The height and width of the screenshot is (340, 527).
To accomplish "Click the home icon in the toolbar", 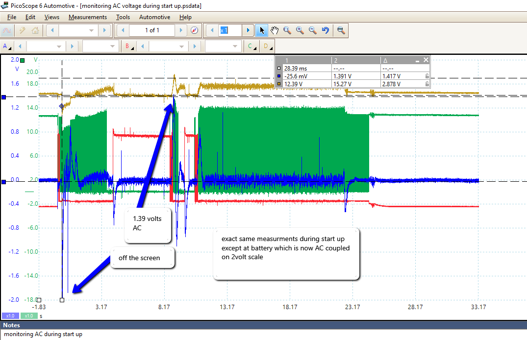I will click(35, 30).
